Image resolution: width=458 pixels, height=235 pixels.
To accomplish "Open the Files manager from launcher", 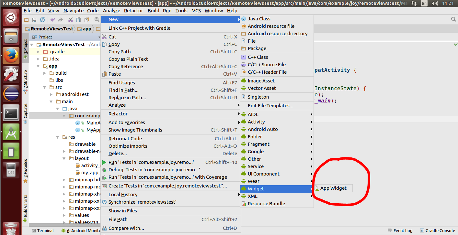I will point(11,37).
